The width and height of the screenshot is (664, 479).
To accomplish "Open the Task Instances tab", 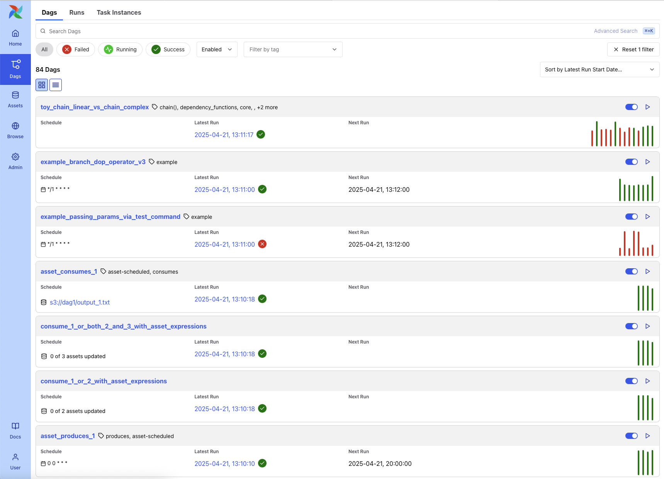I will coord(119,12).
